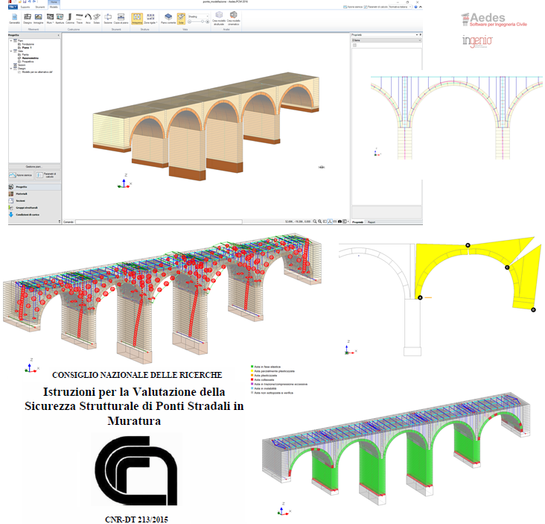Image resolution: width=545 pixels, height=524 pixels.
Task: Choose the Muro construction tool
Action: (51, 19)
